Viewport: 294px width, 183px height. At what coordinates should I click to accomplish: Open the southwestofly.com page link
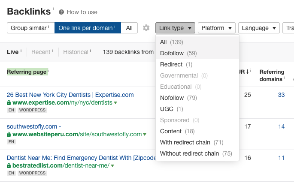pos(34,126)
